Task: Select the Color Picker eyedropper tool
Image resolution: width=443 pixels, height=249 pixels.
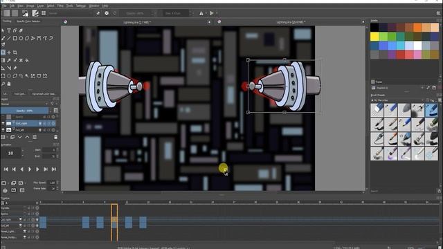Action: (9, 60)
